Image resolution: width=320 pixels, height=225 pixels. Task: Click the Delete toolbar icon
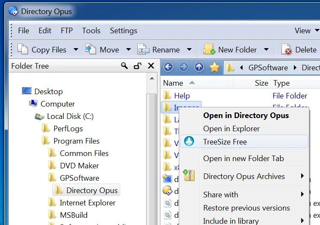[286, 49]
